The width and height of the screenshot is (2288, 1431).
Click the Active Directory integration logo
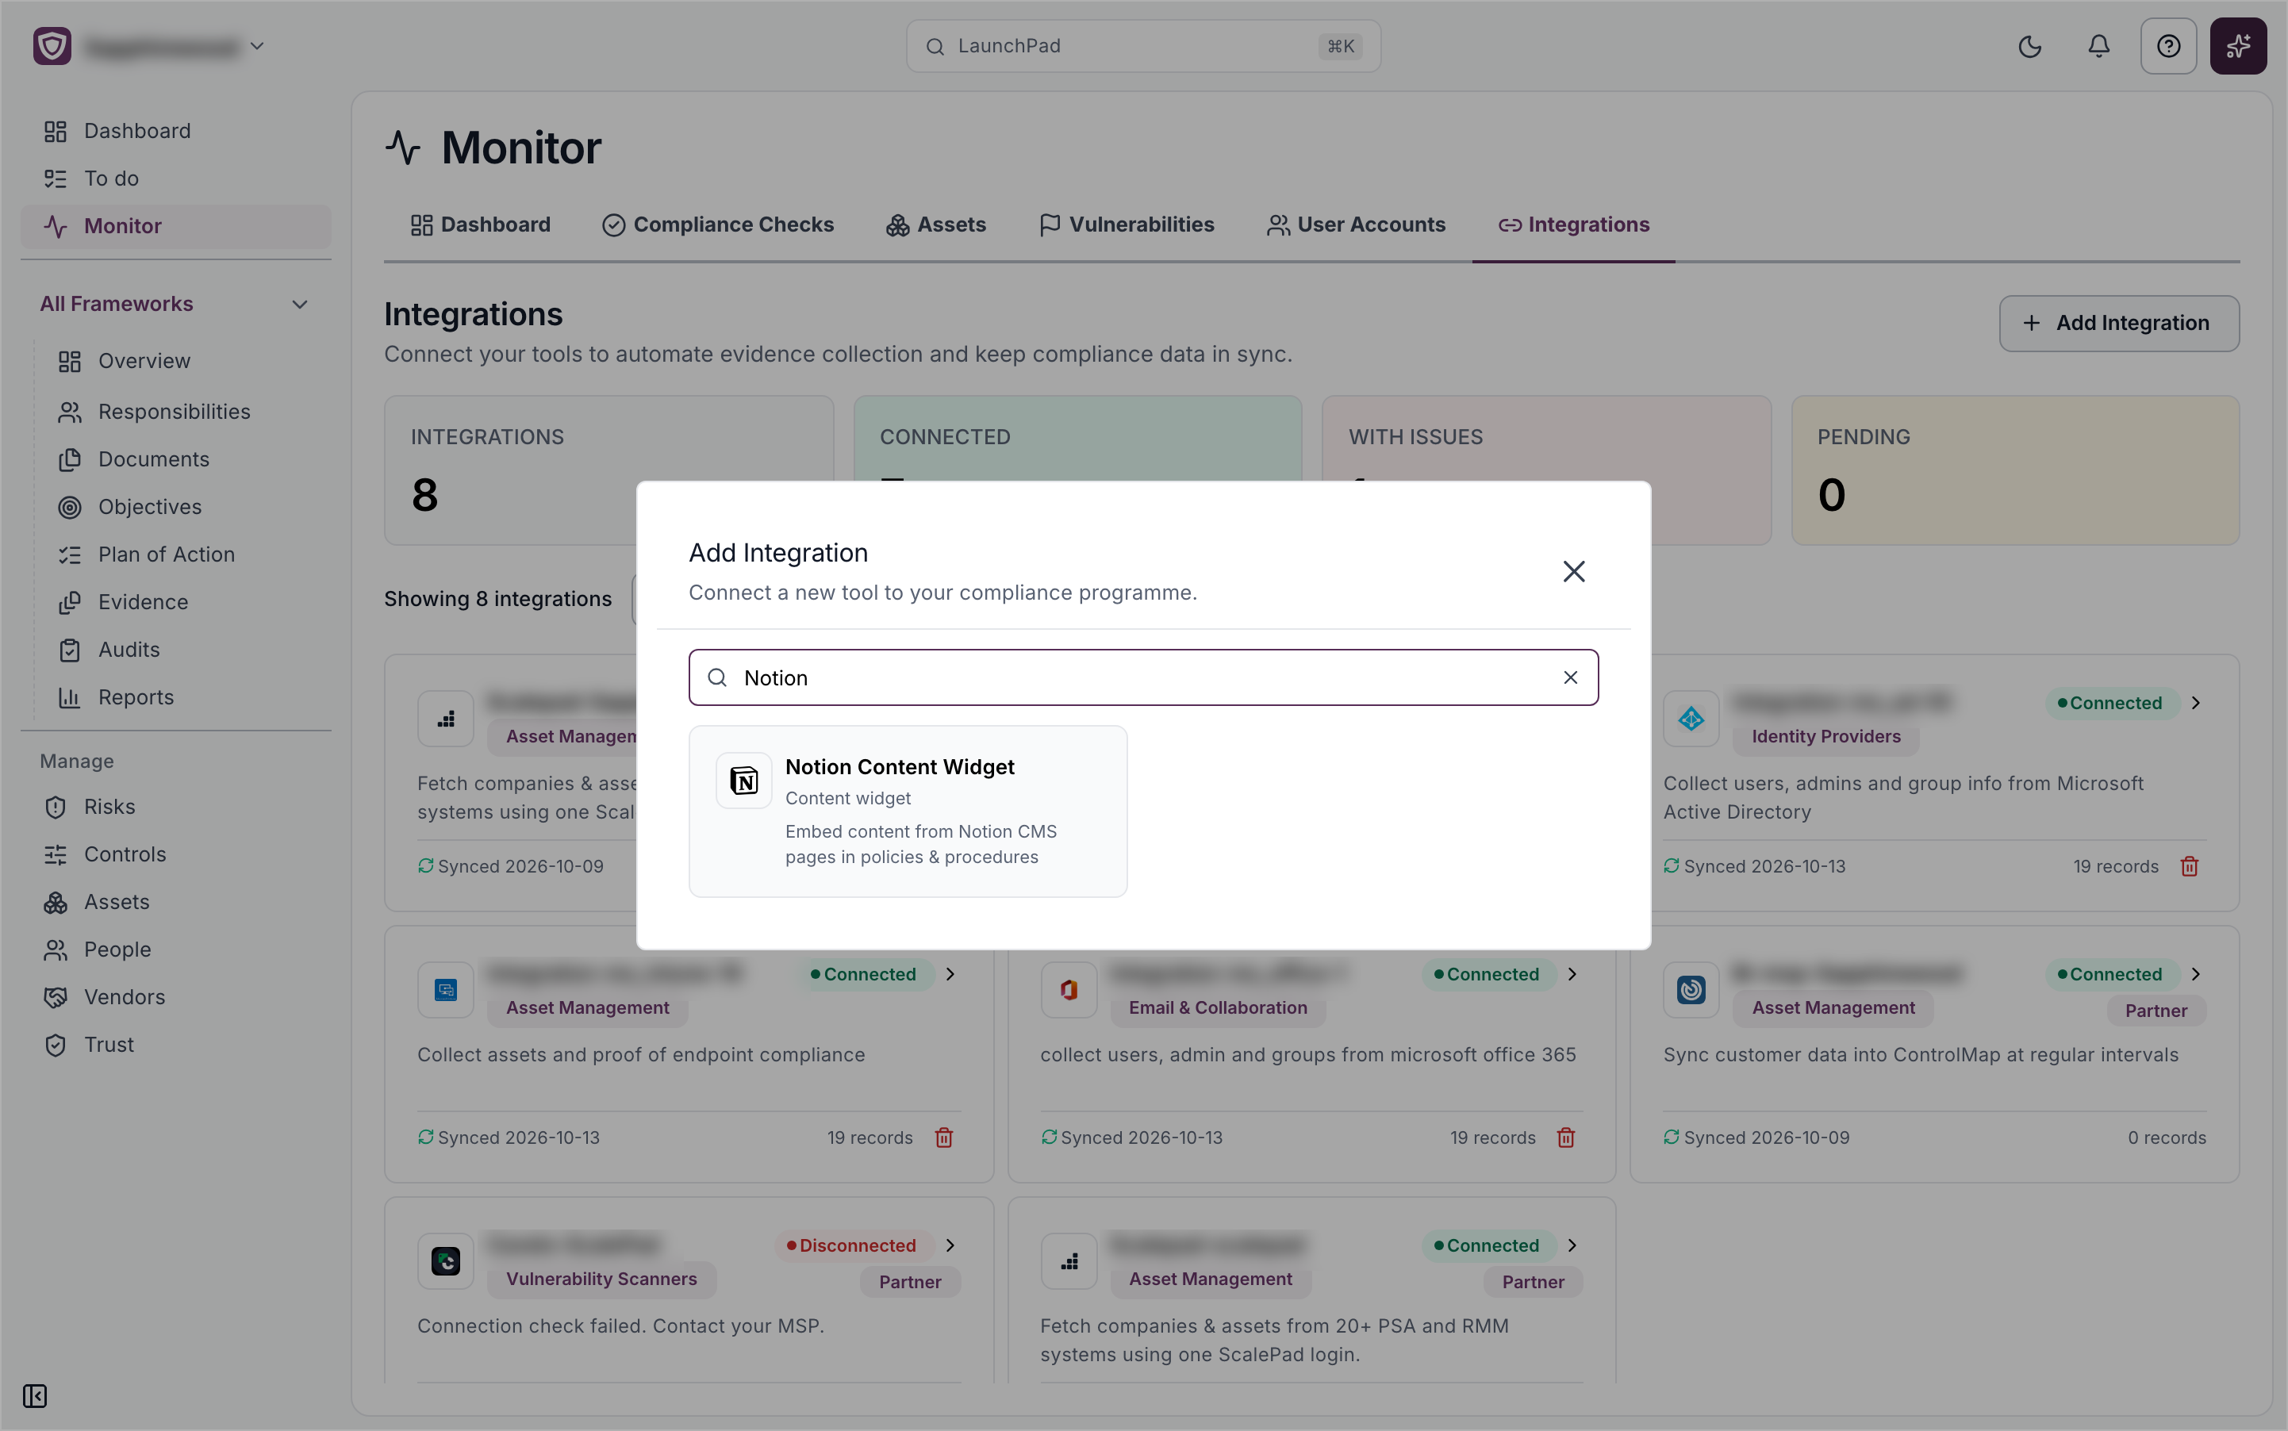click(1691, 719)
